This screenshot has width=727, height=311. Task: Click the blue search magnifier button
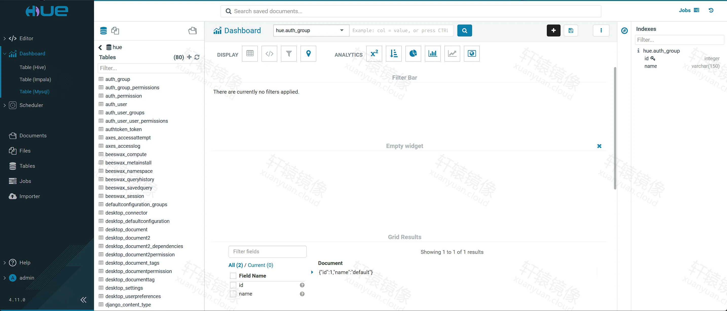click(464, 30)
